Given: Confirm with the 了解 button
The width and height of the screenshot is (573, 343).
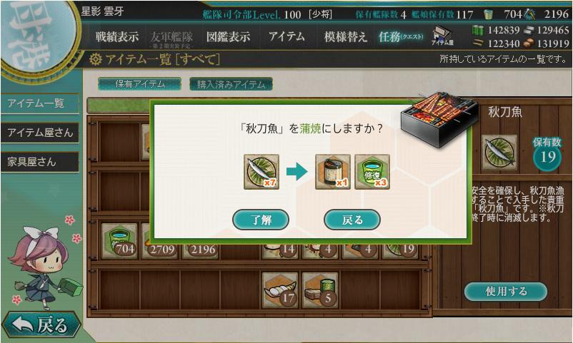Looking at the screenshot, I should (x=261, y=220).
